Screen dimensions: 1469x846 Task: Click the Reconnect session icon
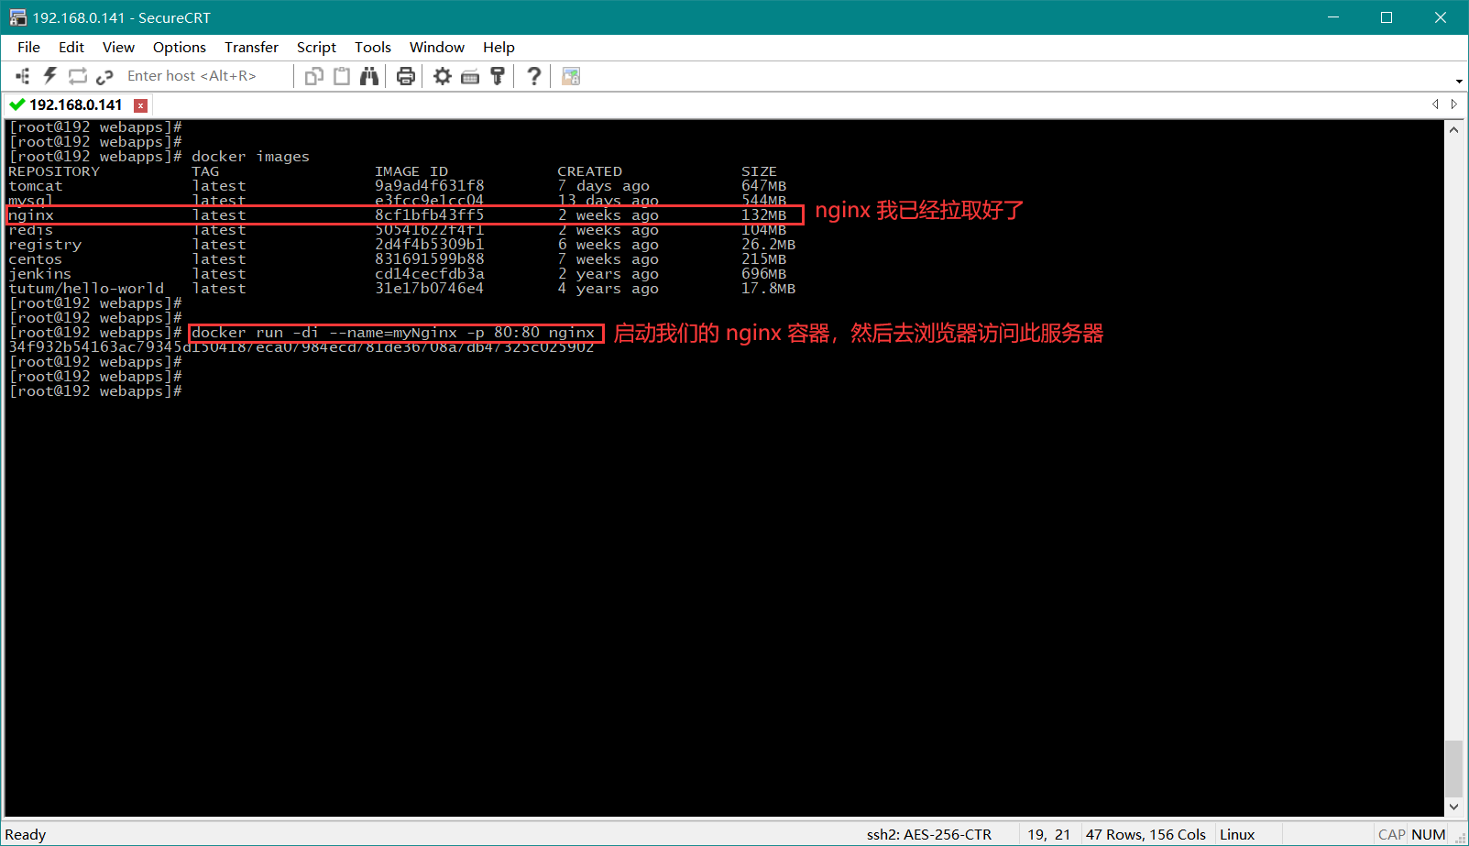click(78, 76)
